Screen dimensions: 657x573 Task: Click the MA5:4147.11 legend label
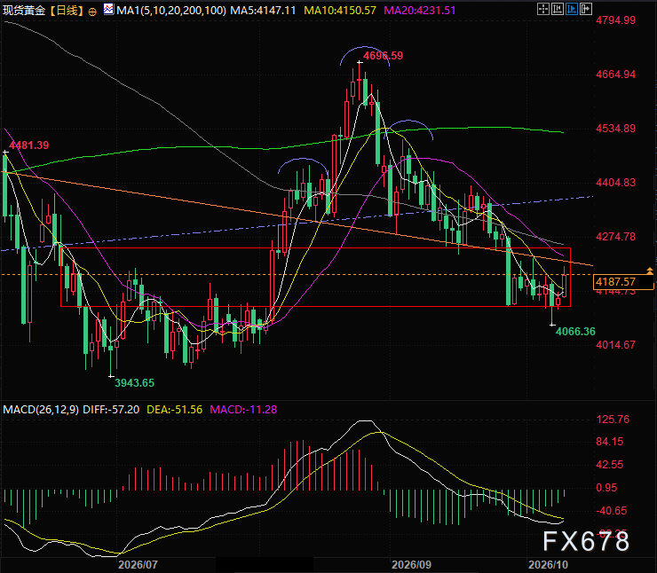pyautogui.click(x=263, y=11)
